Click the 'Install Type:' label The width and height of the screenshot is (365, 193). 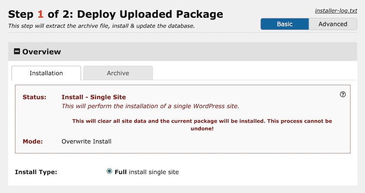(36, 172)
